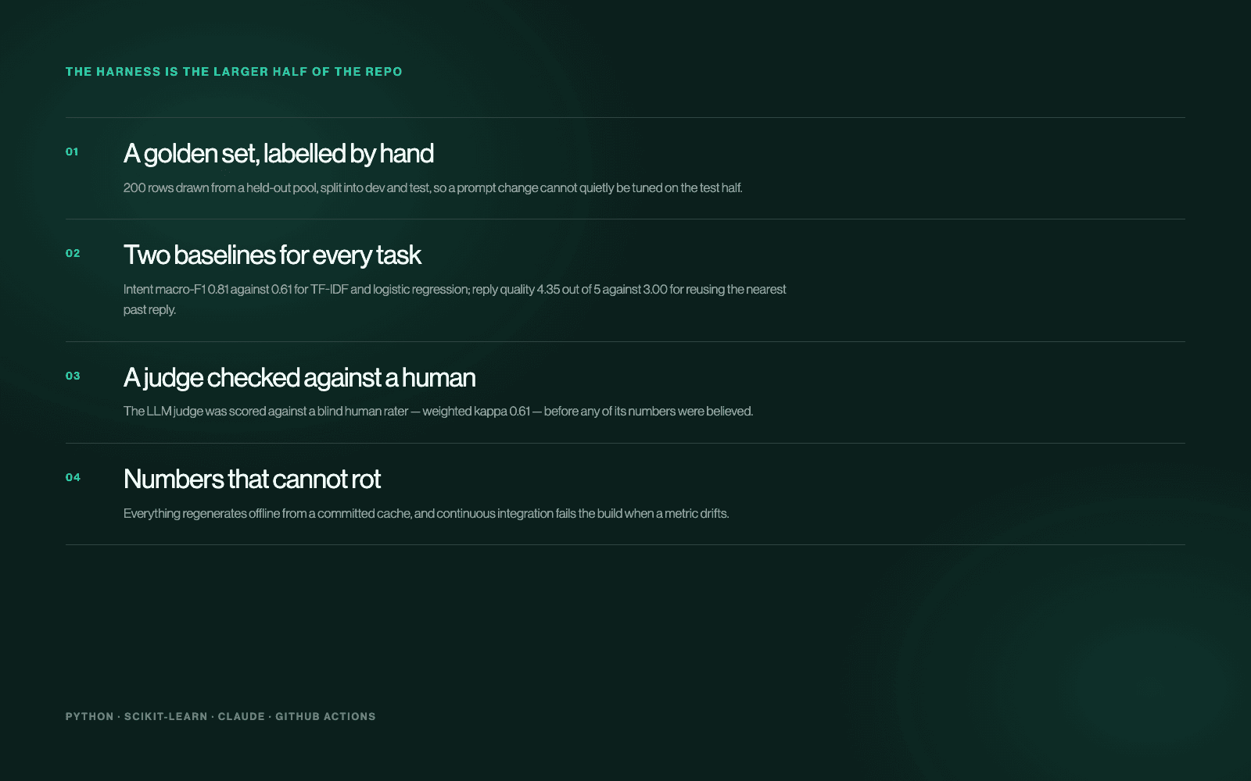Click the text line ending 'past reply.'
The height and width of the screenshot is (781, 1251).
click(x=149, y=310)
